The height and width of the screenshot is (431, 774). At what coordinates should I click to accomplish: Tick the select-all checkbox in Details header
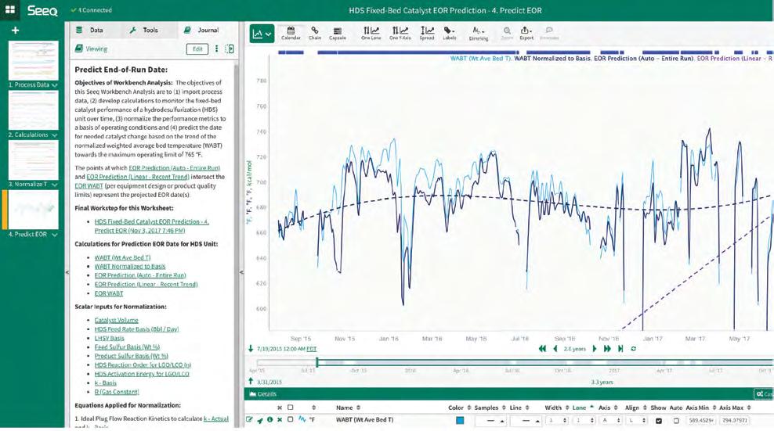click(290, 408)
